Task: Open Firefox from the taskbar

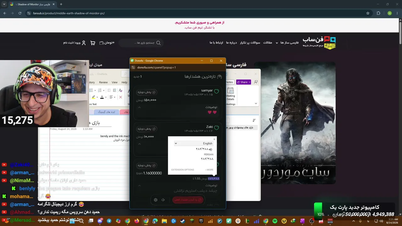Action: click(x=137, y=221)
